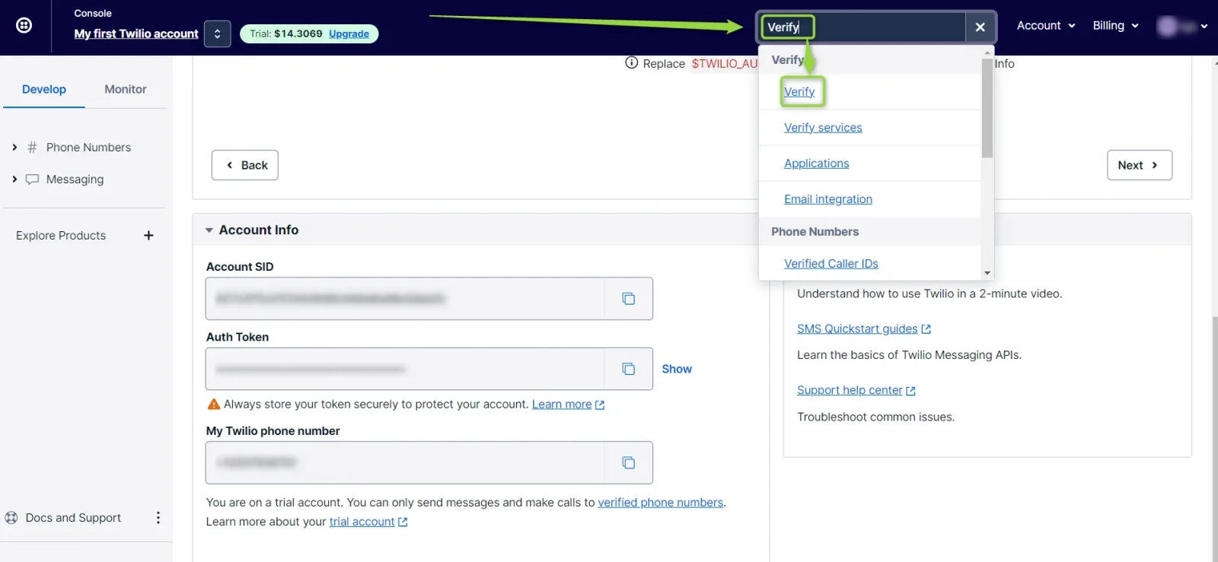Click the down arrow of results scrollbar
This screenshot has width=1218, height=562.
(x=987, y=273)
